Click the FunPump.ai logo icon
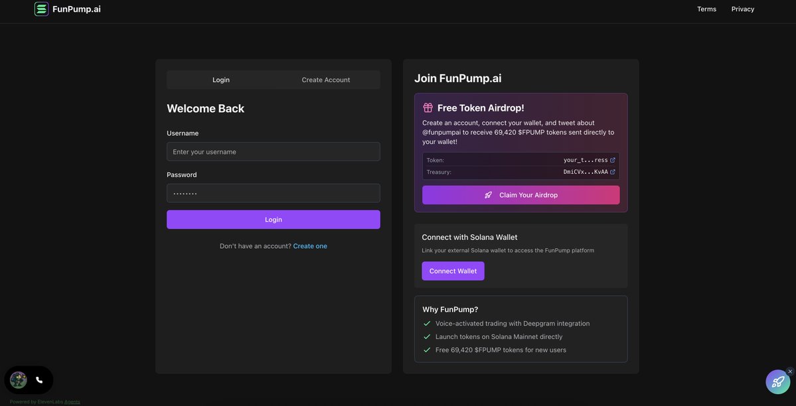This screenshot has width=796, height=406. (x=42, y=9)
